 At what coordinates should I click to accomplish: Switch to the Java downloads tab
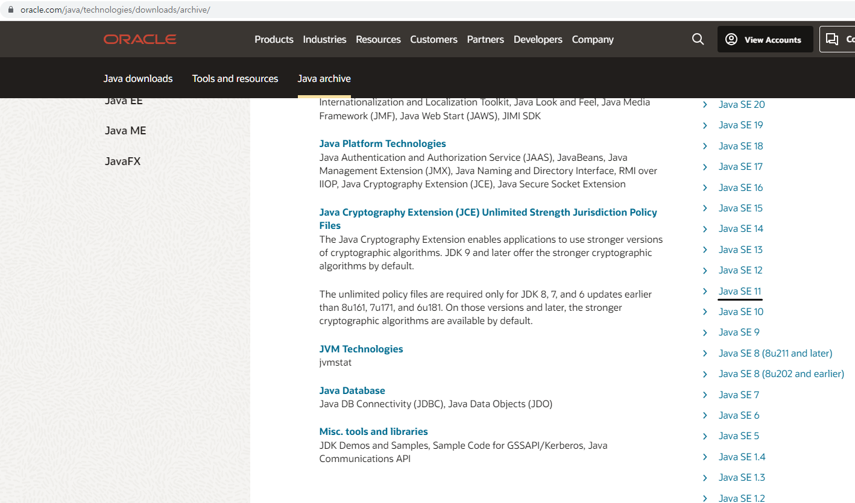click(138, 78)
